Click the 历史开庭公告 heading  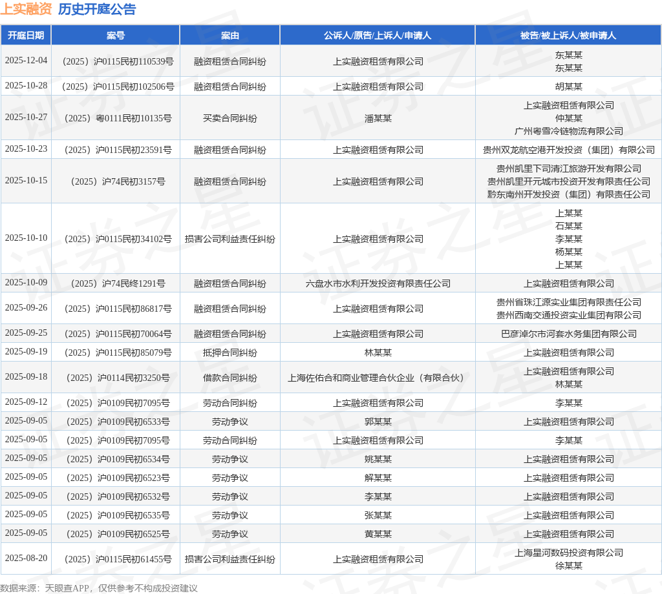pyautogui.click(x=97, y=9)
